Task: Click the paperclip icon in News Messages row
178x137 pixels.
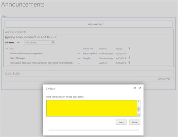Action: [129, 58]
